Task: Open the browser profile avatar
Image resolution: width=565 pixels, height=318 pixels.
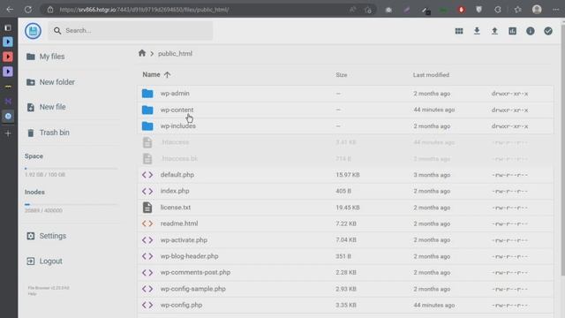Action: click(537, 10)
